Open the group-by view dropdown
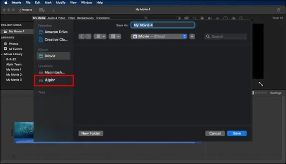The width and height of the screenshot is (286, 164). [x=115, y=37]
